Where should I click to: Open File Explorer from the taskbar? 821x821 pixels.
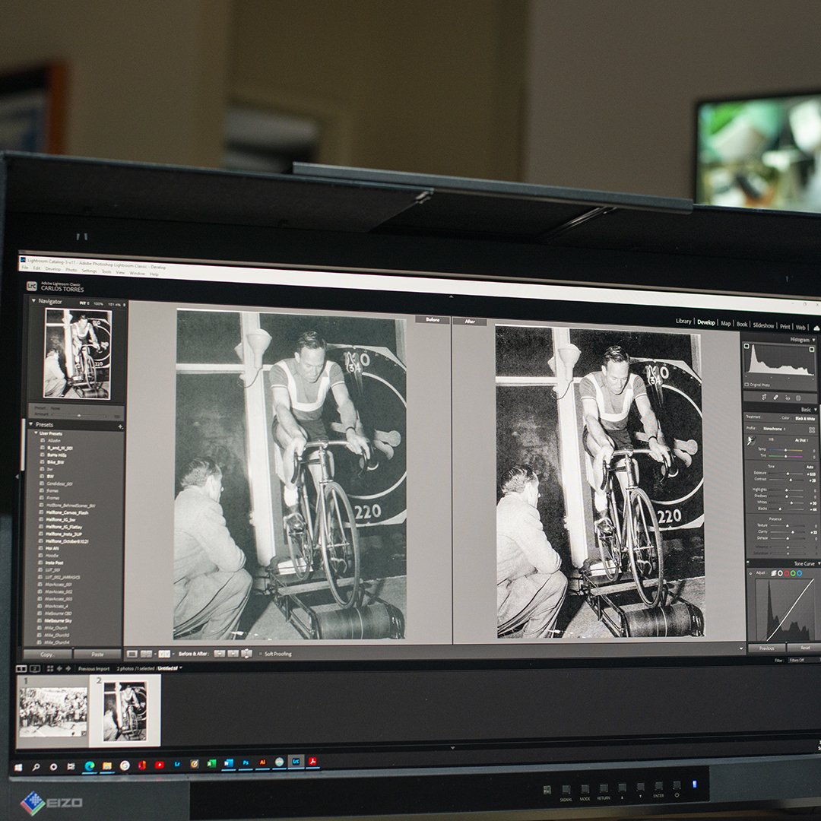[x=107, y=766]
